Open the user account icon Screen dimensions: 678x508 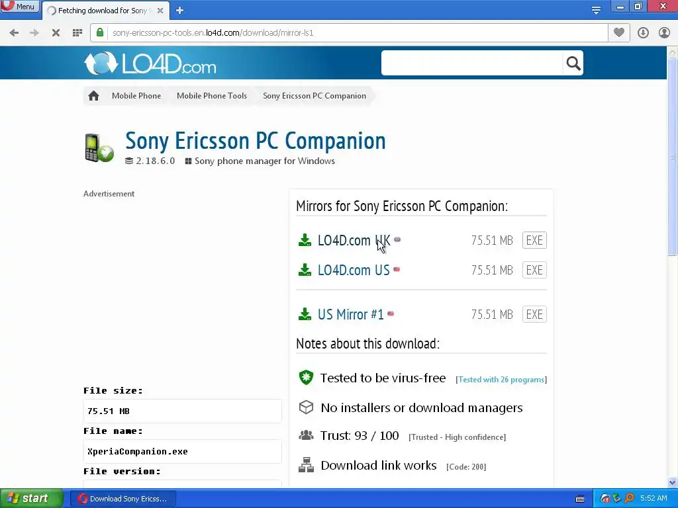point(664,33)
